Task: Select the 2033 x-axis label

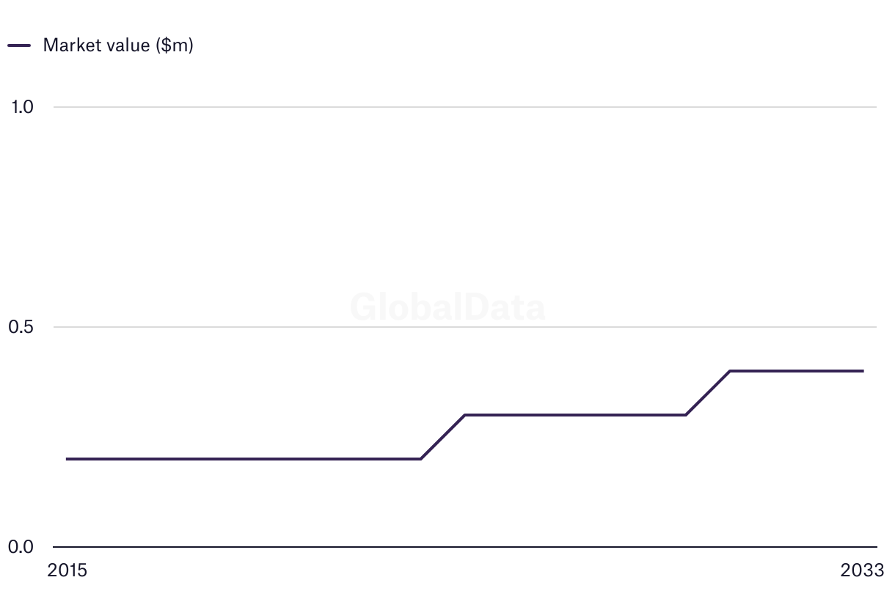Action: tap(863, 570)
